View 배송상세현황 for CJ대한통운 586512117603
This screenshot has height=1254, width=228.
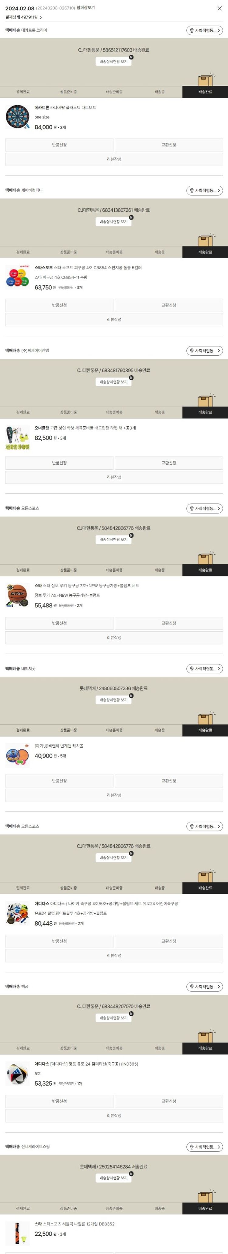click(x=113, y=62)
